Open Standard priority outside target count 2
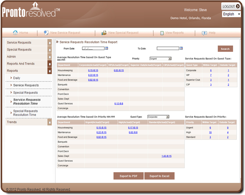This screenshot has height=195, width=245. point(228,137)
